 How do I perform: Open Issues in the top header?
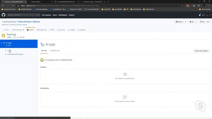pos(55,15)
